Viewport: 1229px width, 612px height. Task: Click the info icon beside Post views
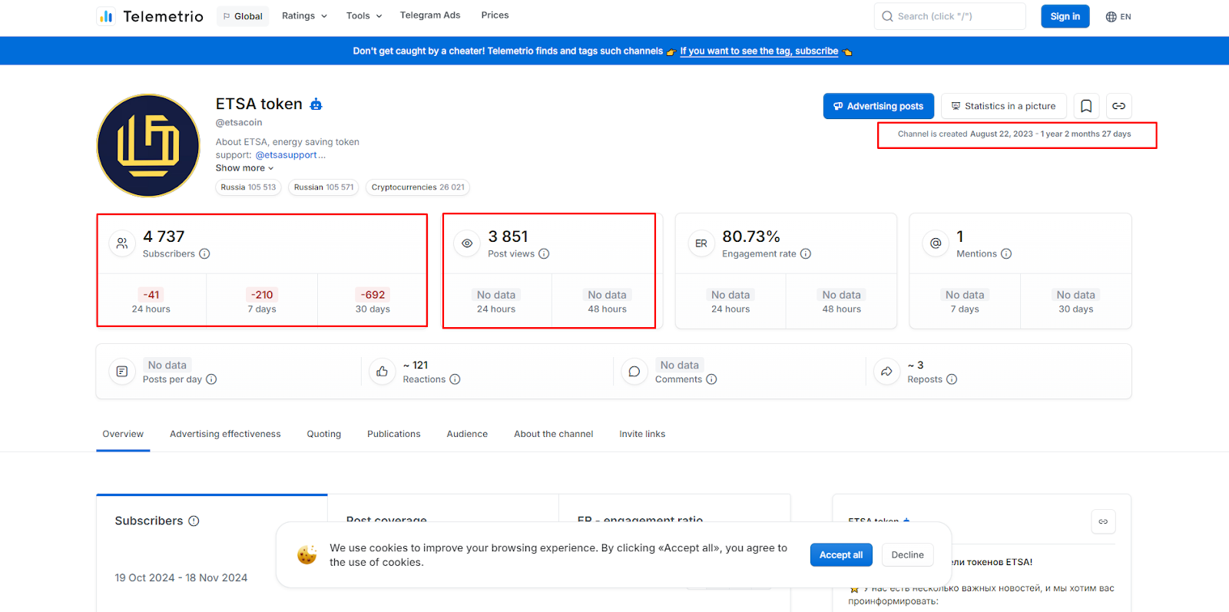(544, 254)
